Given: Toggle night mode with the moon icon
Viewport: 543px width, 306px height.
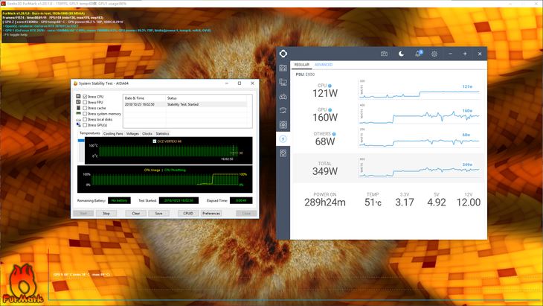Looking at the screenshot, I should [401, 54].
